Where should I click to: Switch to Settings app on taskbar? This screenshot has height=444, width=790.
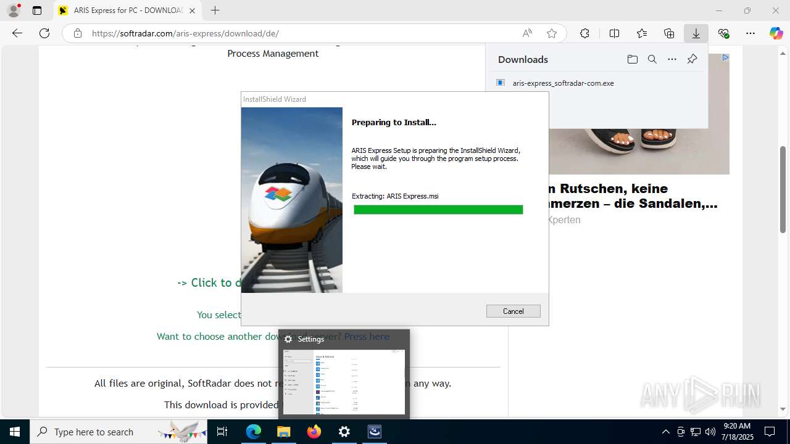[x=344, y=432]
